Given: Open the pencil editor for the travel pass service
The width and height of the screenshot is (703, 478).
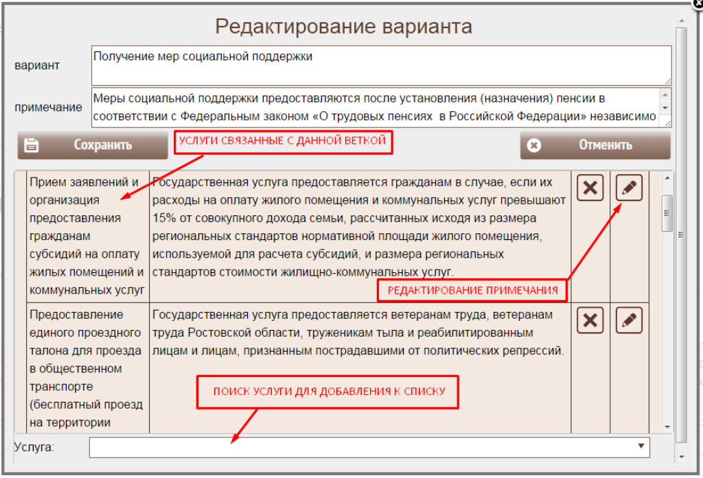Looking at the screenshot, I should coord(629,320).
